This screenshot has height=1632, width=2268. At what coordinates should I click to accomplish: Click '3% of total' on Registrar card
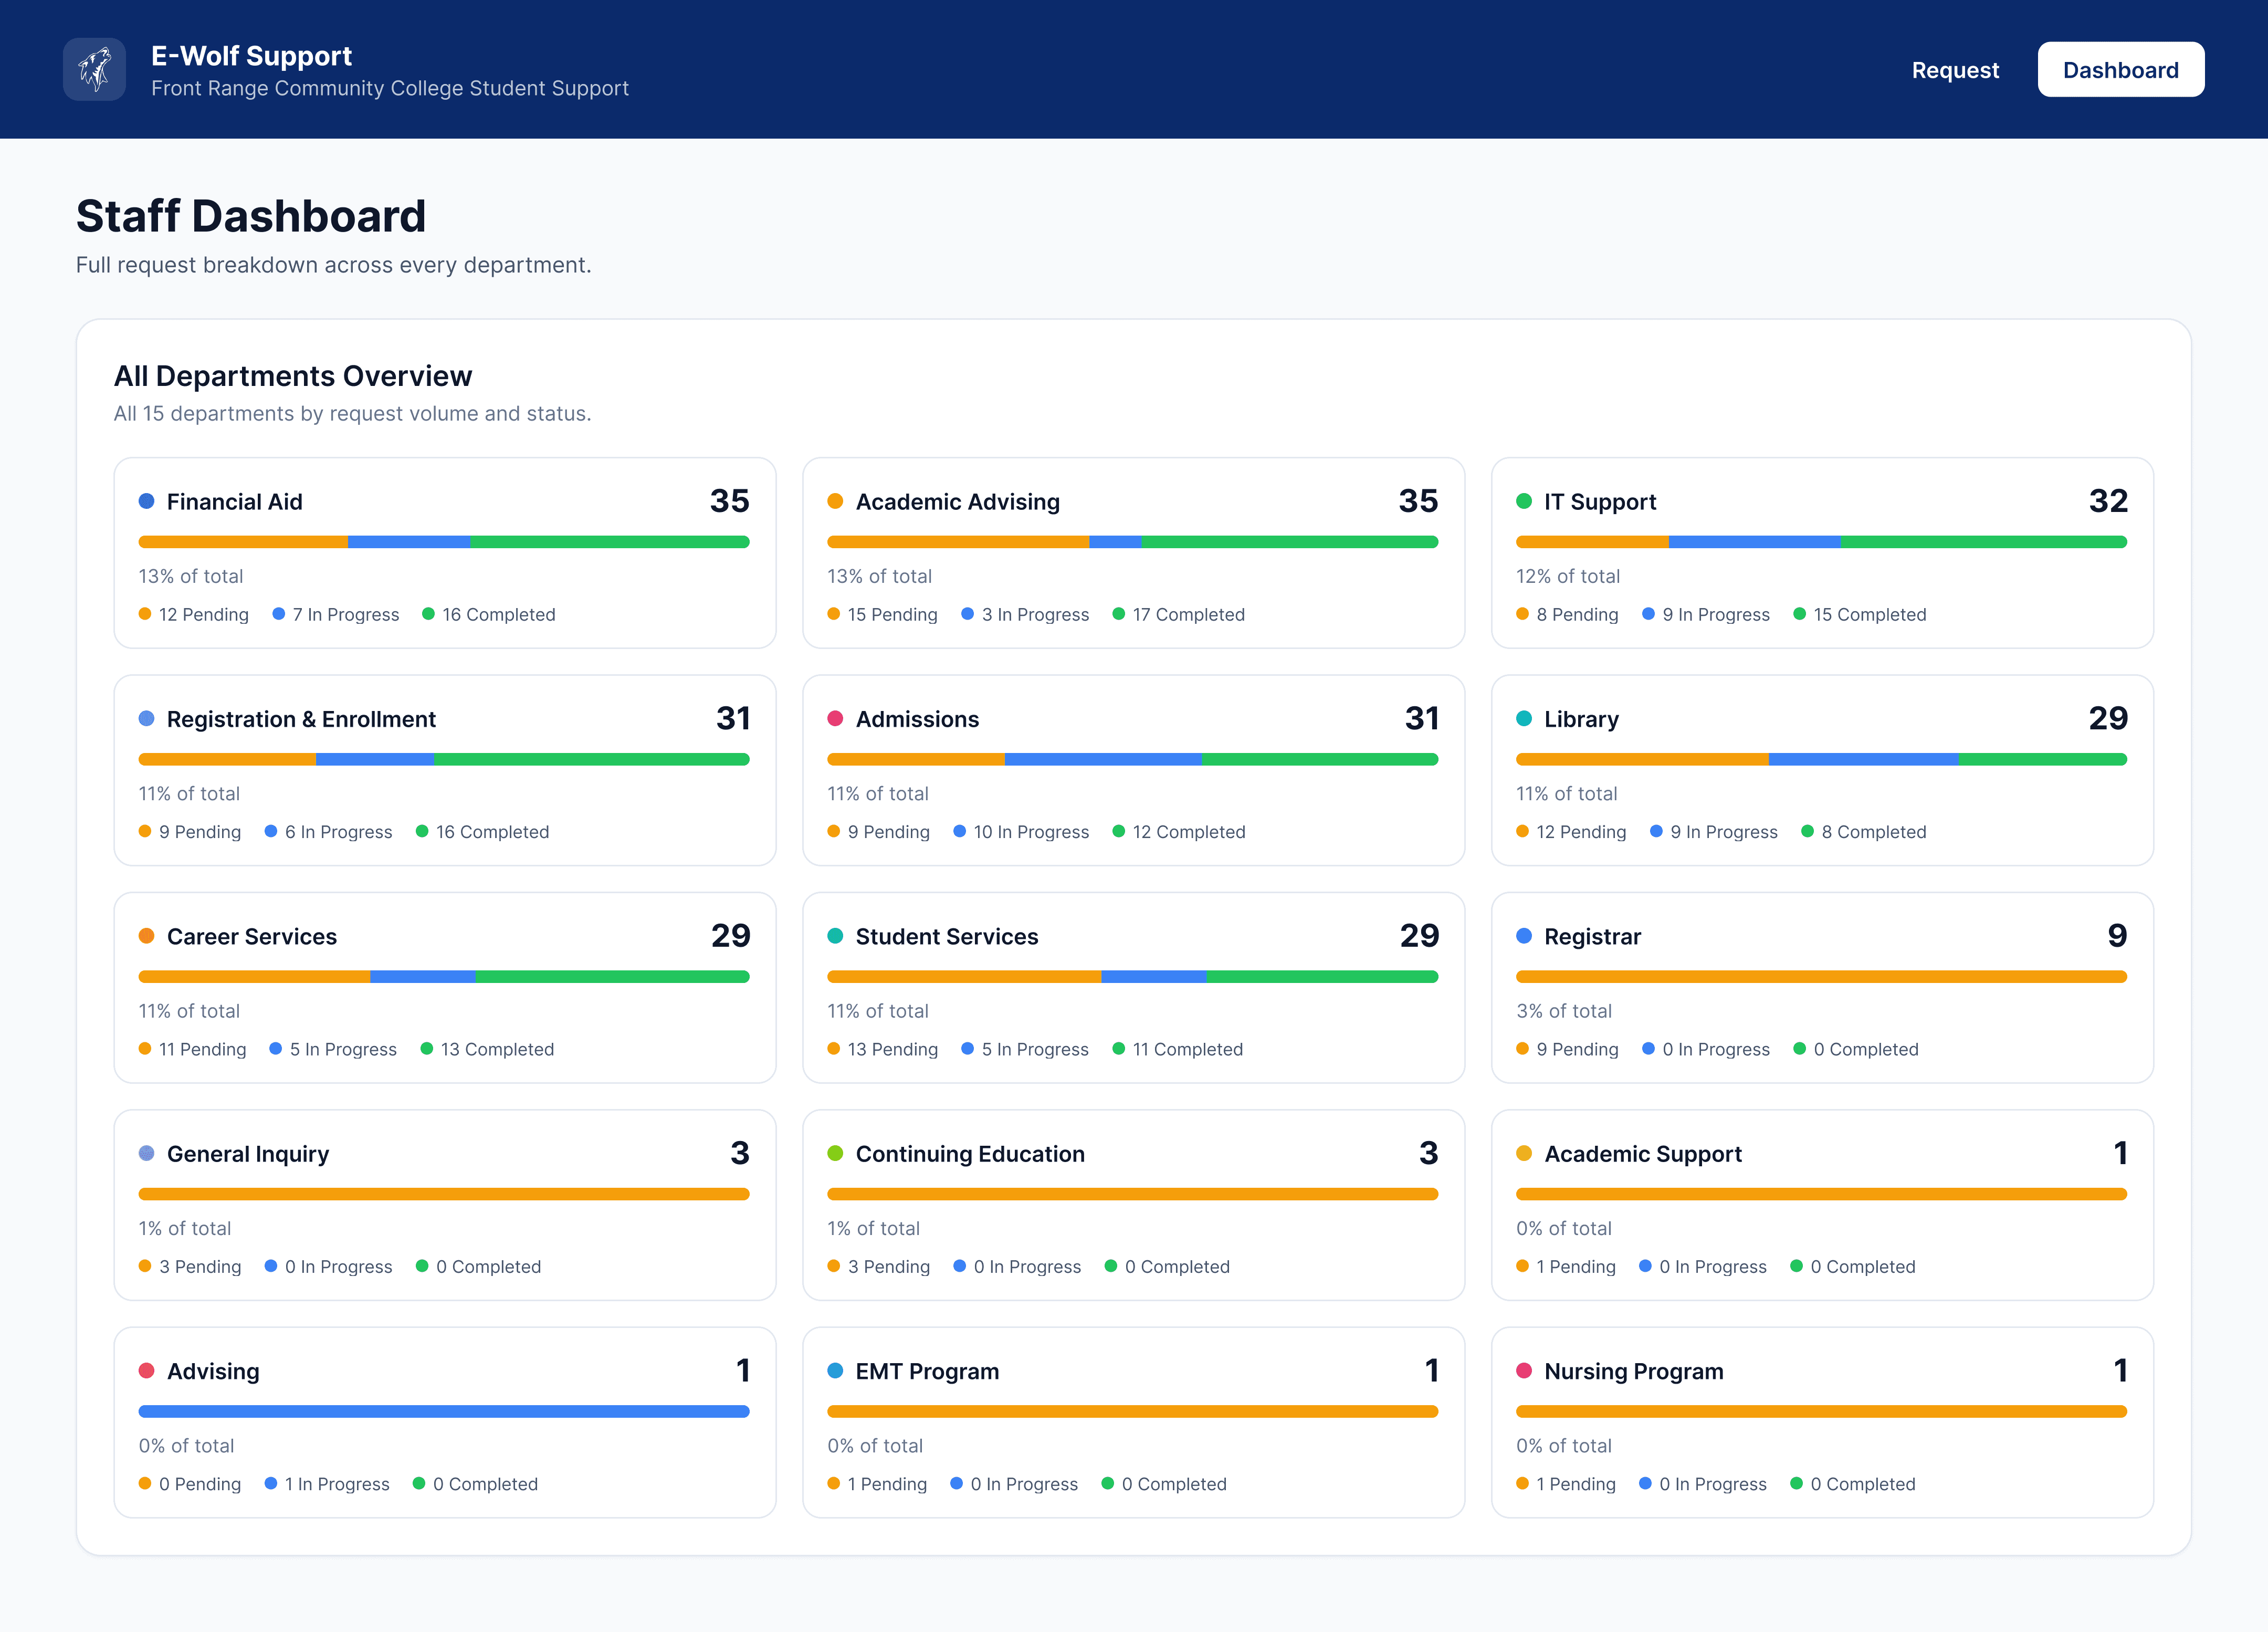coord(1564,1011)
